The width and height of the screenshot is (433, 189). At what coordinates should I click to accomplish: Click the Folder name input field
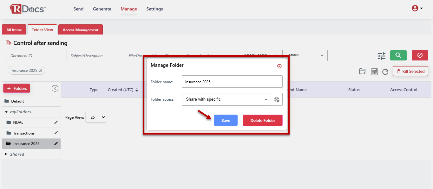232,82
